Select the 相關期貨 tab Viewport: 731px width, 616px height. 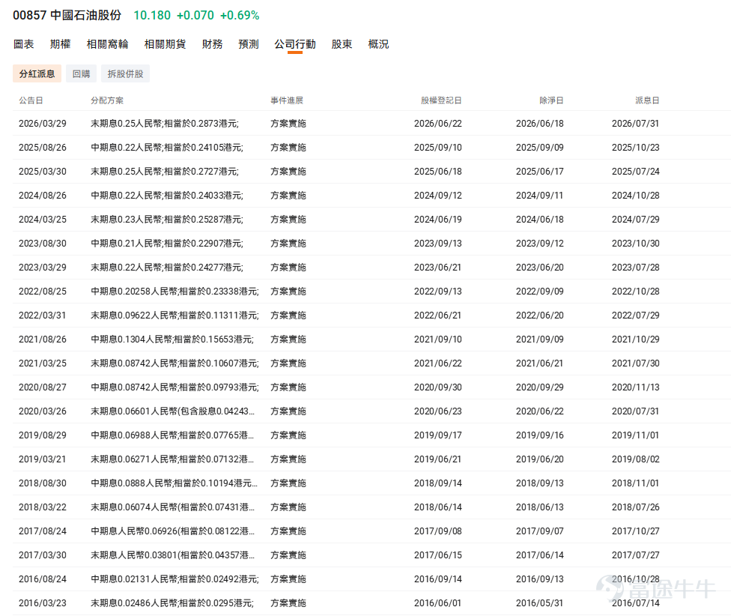[x=165, y=44]
